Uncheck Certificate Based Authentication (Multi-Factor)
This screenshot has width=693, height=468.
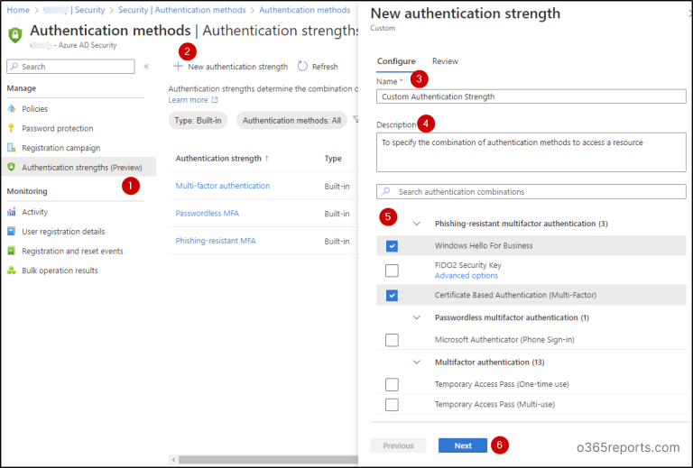click(392, 296)
